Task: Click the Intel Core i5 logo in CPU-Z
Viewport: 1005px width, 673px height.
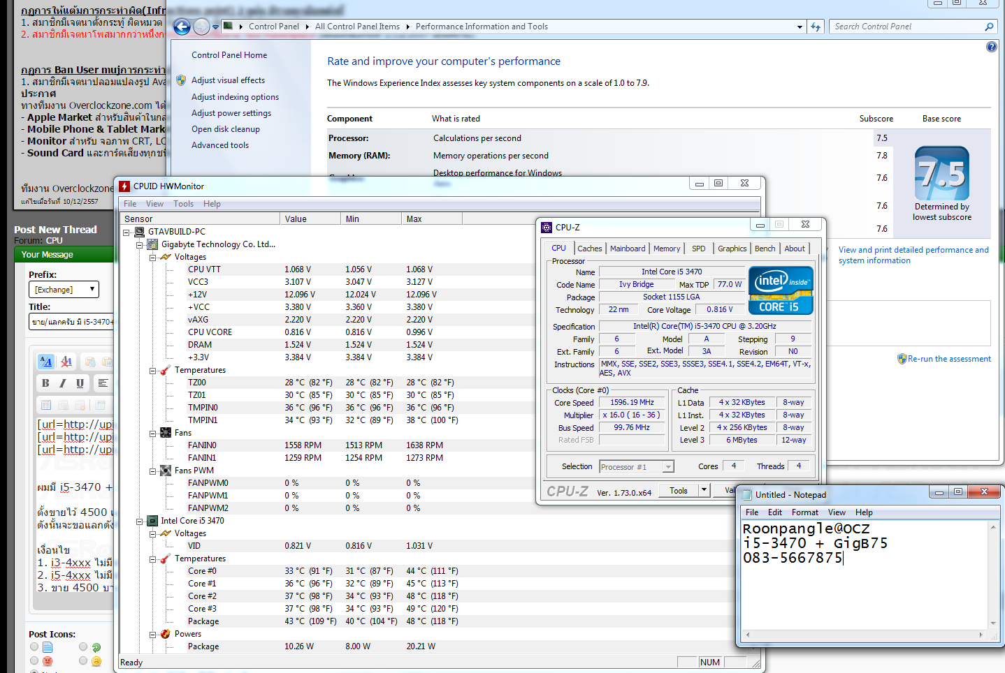Action: click(x=780, y=290)
